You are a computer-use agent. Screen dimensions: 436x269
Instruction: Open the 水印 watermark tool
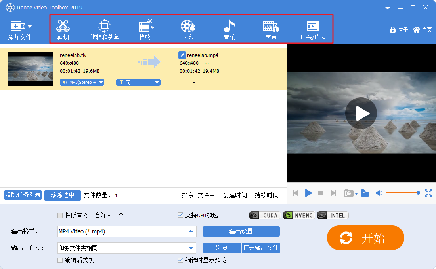click(x=188, y=30)
